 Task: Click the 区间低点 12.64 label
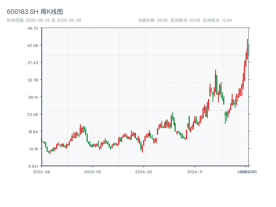coord(217,20)
